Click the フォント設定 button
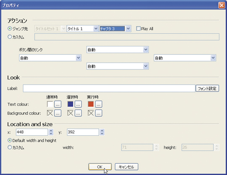 (x=207, y=88)
